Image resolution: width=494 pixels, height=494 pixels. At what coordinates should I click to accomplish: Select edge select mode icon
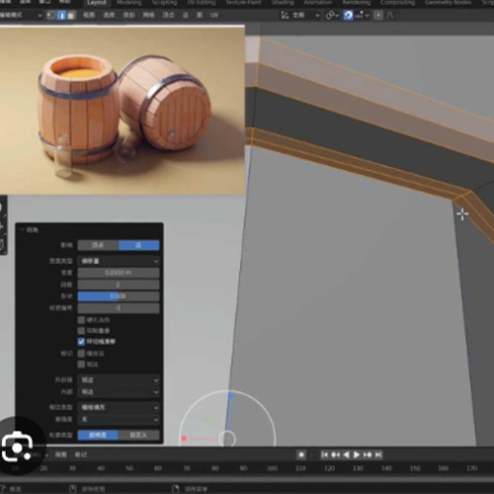pyautogui.click(x=61, y=15)
